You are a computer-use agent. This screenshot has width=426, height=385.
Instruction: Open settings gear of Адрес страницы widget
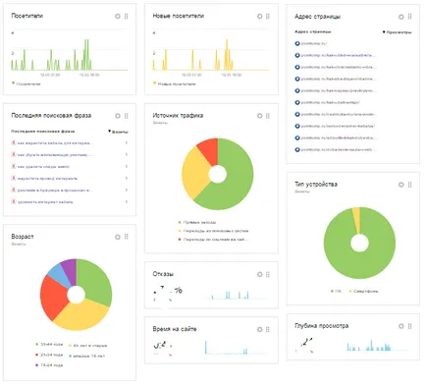point(401,17)
